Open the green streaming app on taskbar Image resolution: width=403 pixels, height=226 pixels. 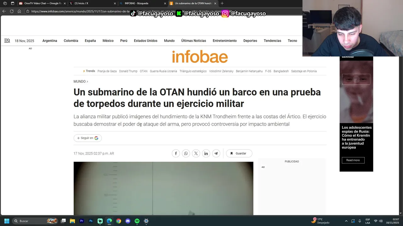click(x=100, y=221)
